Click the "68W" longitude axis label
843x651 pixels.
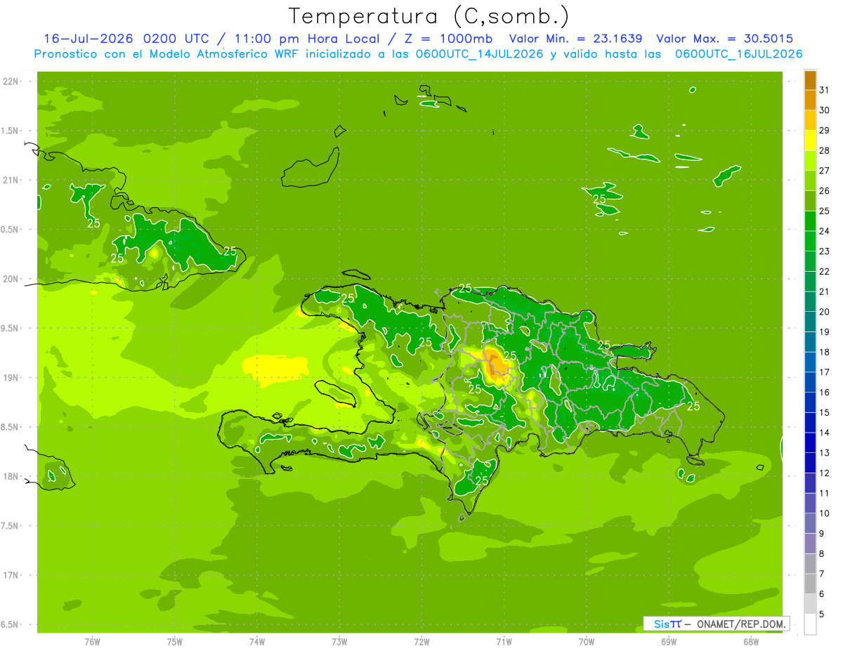click(x=751, y=642)
